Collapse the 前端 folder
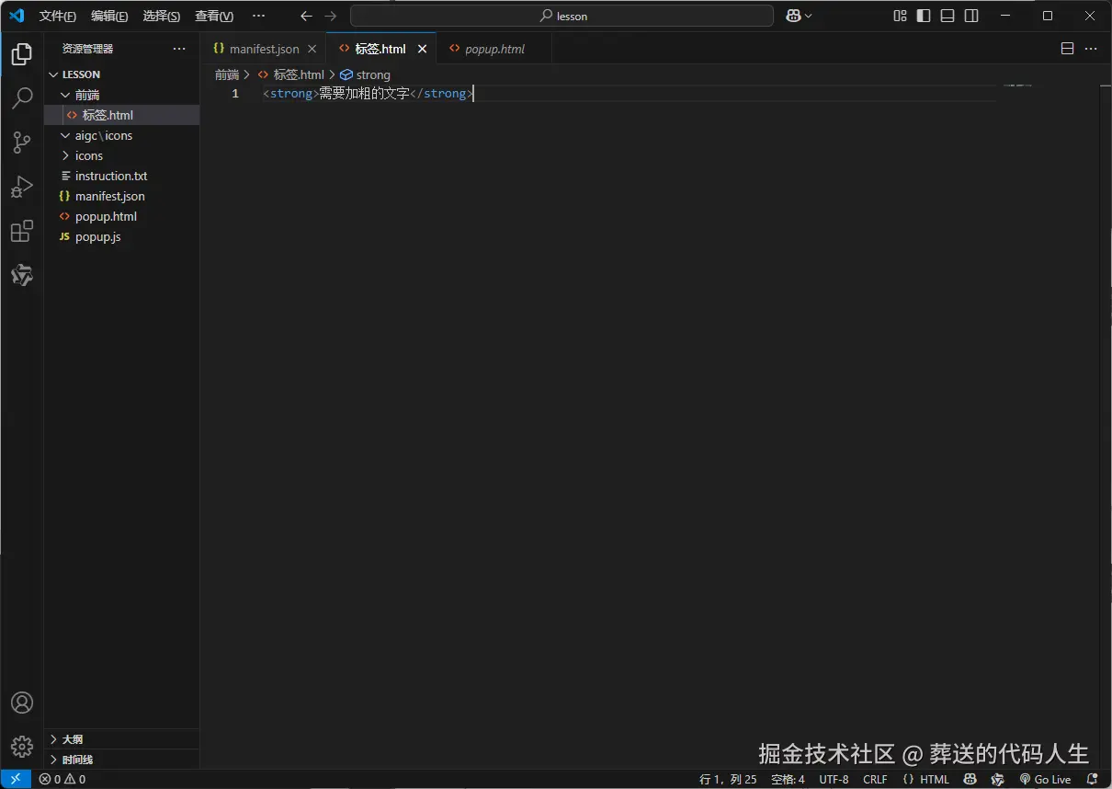 point(65,95)
